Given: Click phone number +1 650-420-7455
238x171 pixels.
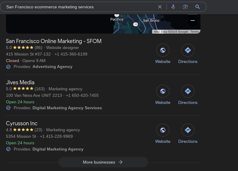Looking at the screenshot, I should [82, 95].
